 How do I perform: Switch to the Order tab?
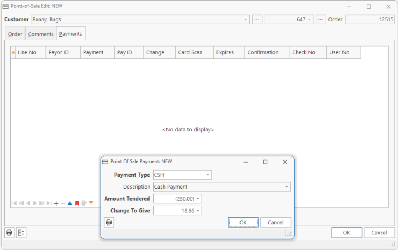coord(15,34)
